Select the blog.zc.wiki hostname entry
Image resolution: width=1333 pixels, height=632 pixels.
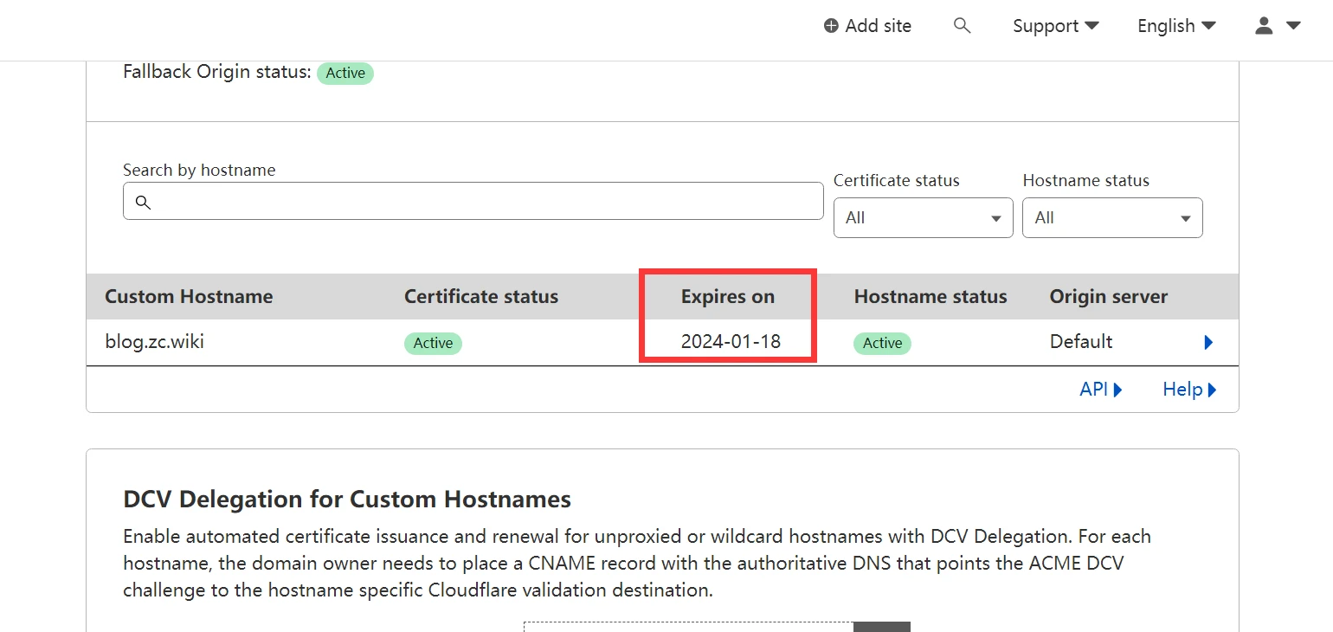(x=155, y=342)
